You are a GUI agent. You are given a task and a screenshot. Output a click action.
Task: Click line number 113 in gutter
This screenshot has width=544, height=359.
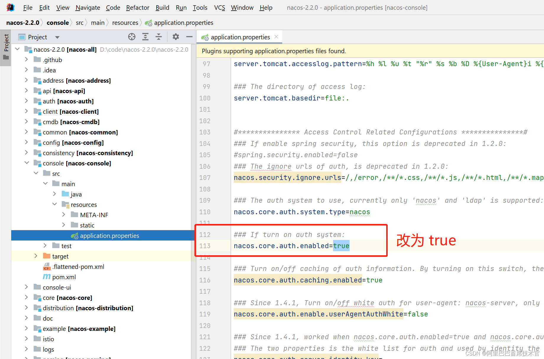pyautogui.click(x=205, y=246)
